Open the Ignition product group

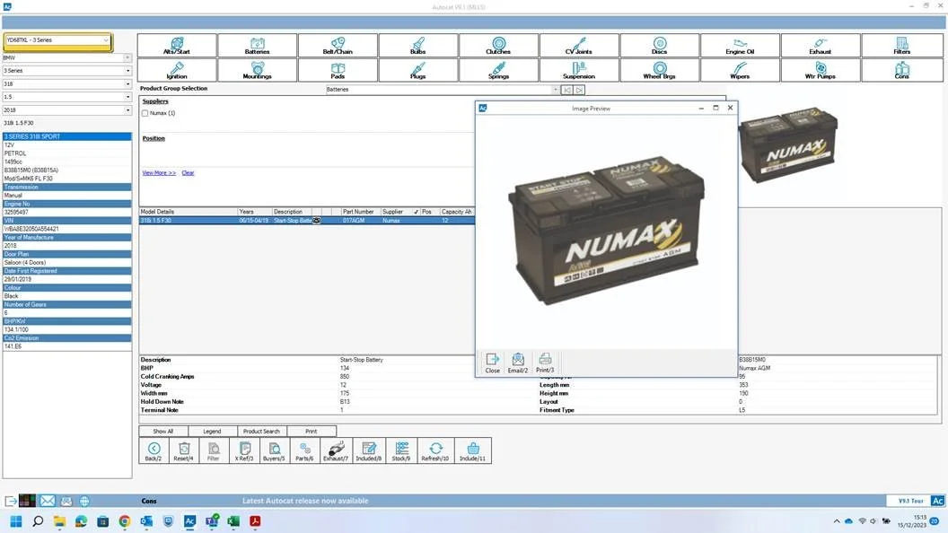[177, 70]
